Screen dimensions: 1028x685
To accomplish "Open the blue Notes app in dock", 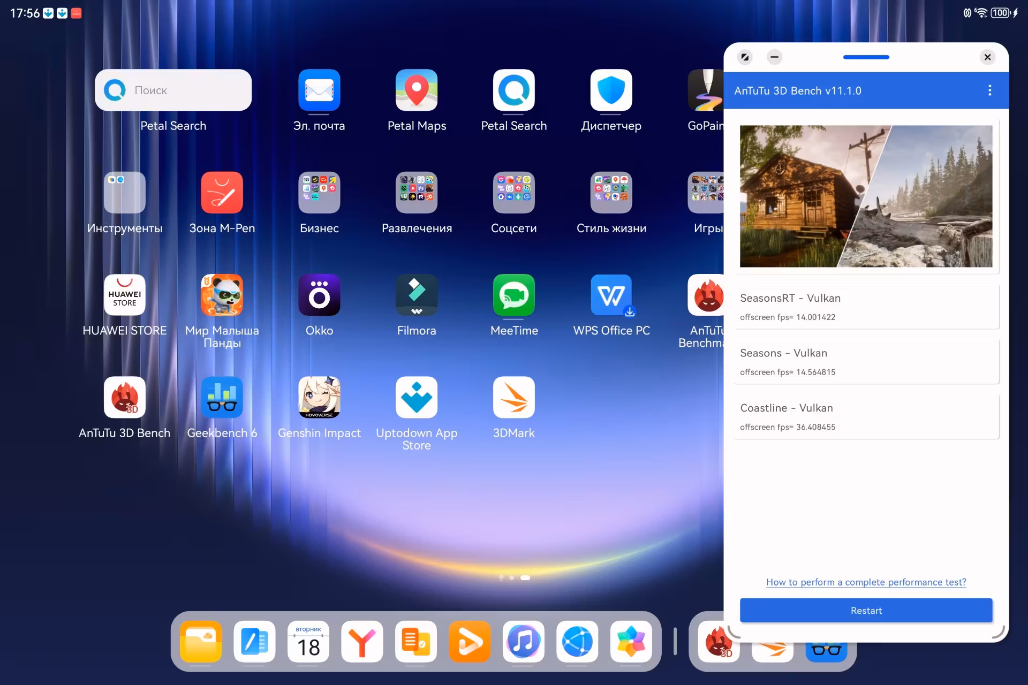I will [x=254, y=642].
